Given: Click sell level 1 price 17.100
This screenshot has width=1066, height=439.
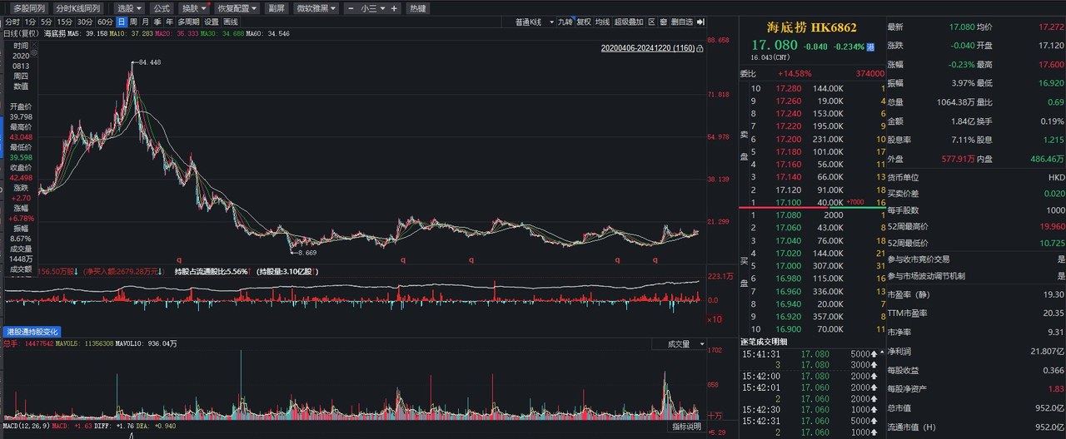Looking at the screenshot, I should tap(788, 202).
